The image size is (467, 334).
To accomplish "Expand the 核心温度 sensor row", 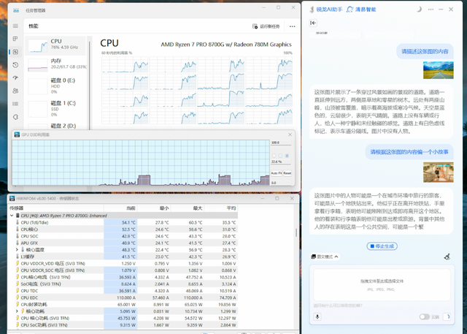I will [17, 250].
